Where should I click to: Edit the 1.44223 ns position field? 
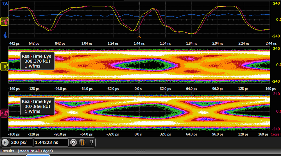[51, 142]
